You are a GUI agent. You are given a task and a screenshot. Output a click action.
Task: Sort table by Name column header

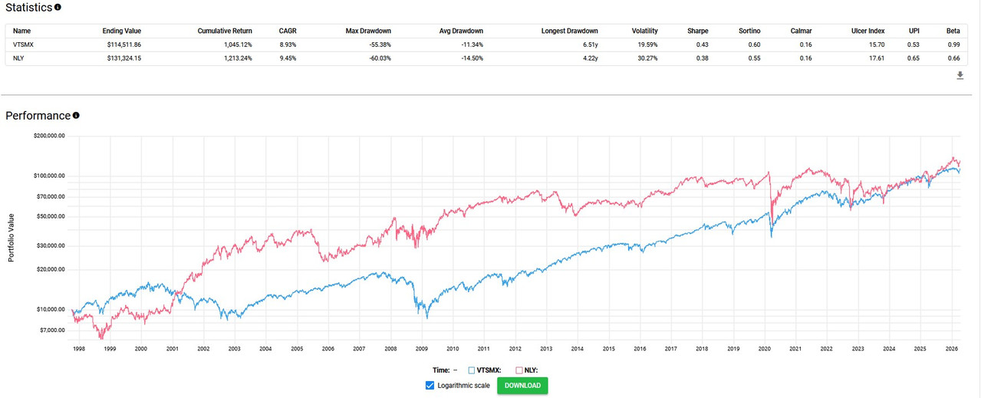point(22,31)
